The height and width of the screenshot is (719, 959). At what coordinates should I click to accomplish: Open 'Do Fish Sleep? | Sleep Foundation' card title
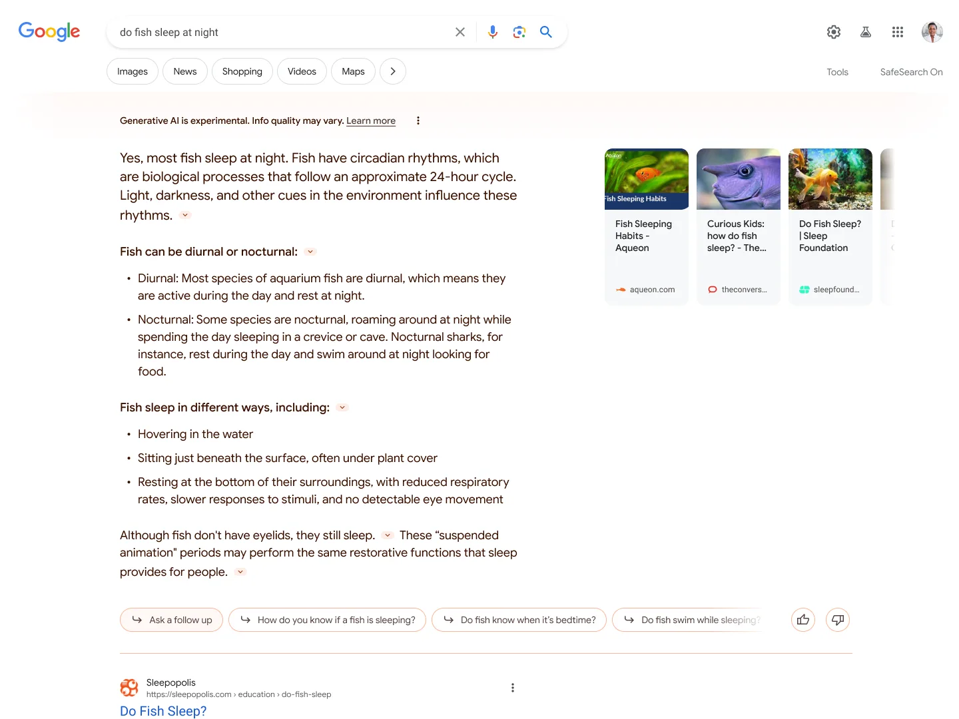point(830,236)
